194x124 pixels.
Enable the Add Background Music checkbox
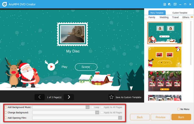(6, 107)
